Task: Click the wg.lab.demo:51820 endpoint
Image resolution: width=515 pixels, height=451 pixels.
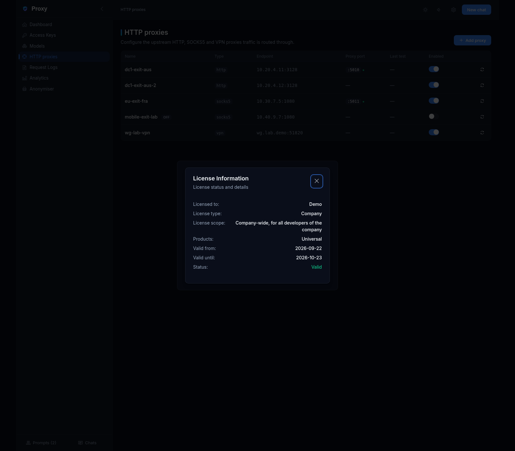Action: pos(279,133)
